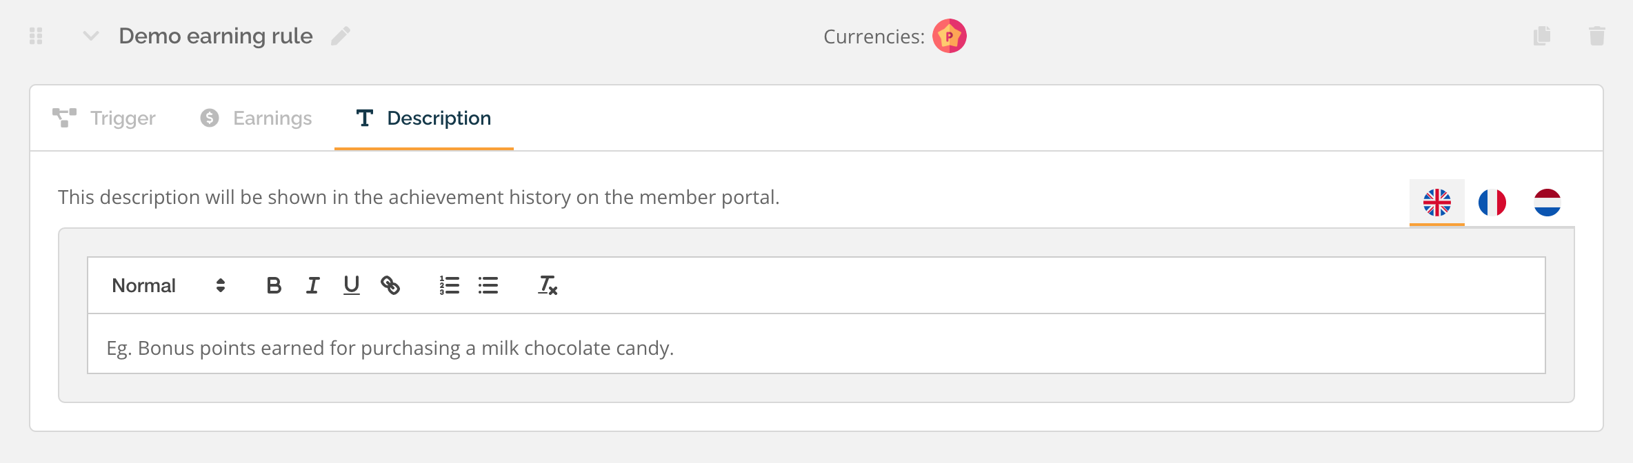Collapse the Demo earning rule section
1633x463 pixels.
click(x=91, y=36)
